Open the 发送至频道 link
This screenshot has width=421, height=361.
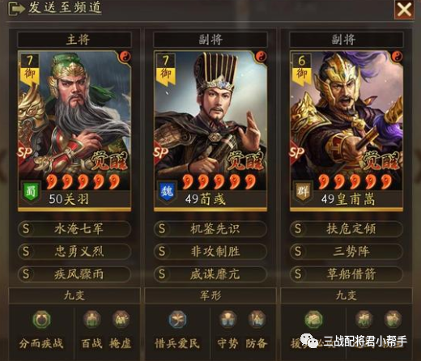click(65, 7)
